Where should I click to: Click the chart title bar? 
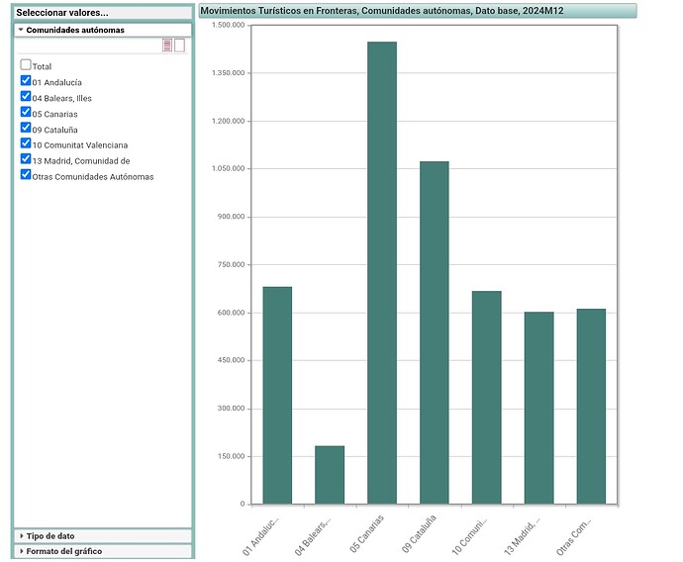[x=416, y=11]
